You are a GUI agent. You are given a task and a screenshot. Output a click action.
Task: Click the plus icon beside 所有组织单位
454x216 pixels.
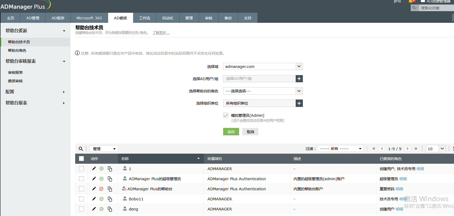click(x=299, y=103)
